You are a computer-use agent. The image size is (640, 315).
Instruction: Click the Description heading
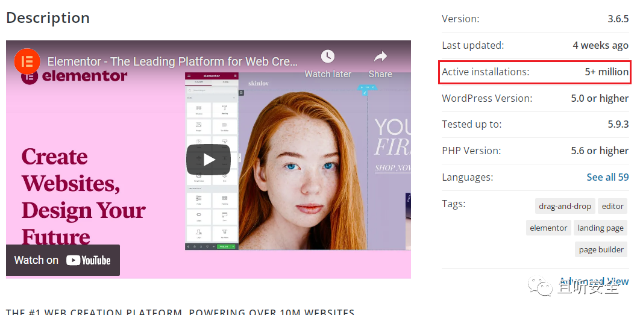click(x=48, y=18)
